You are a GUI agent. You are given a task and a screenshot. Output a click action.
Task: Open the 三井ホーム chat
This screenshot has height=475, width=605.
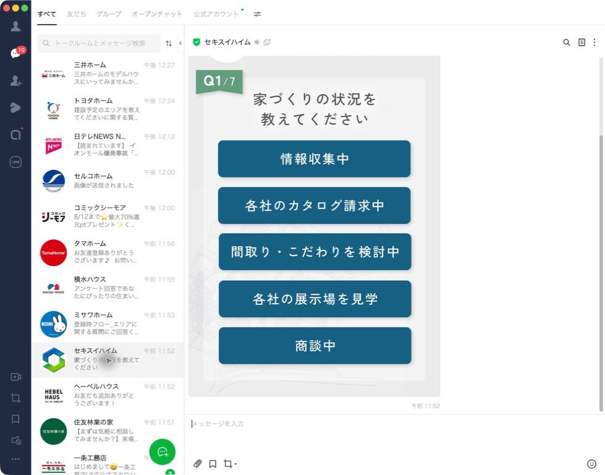tap(108, 74)
